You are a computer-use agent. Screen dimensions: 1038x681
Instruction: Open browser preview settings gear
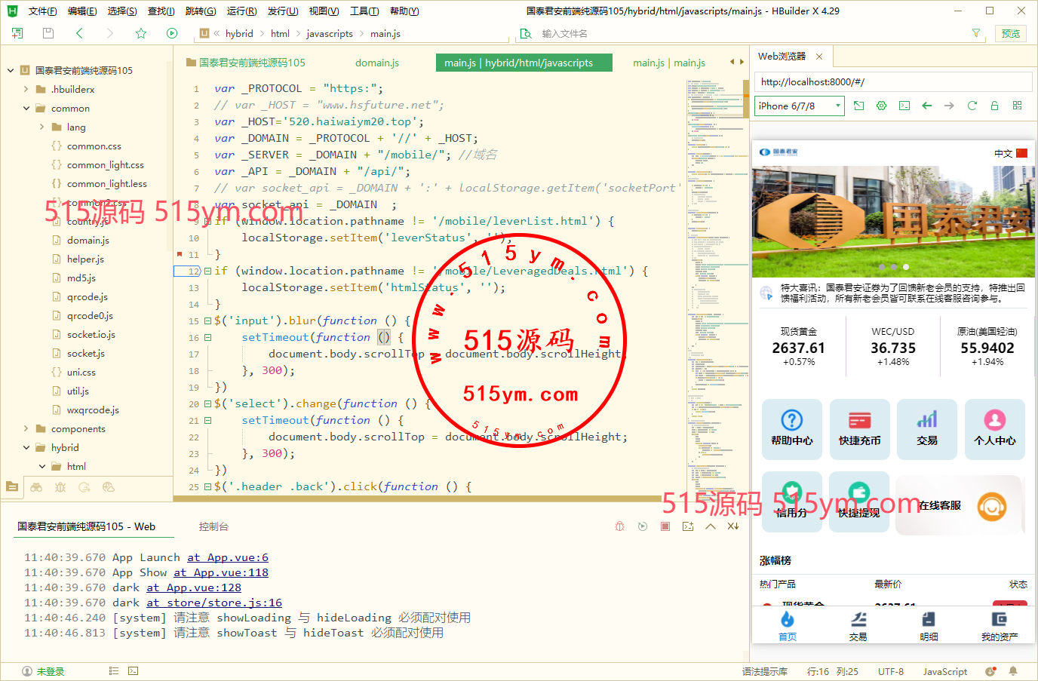pos(881,106)
